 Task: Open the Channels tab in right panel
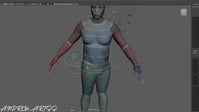point(195,4)
